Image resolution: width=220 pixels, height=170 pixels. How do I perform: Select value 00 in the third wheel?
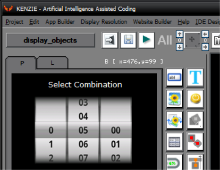[x=116, y=130]
